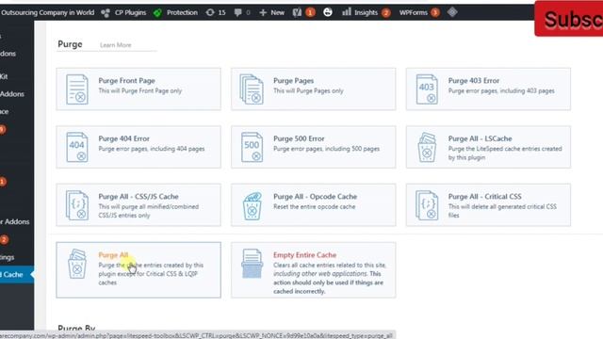The height and width of the screenshot is (339, 603).
Task: Open Insights menu in admin bar
Action: [366, 12]
